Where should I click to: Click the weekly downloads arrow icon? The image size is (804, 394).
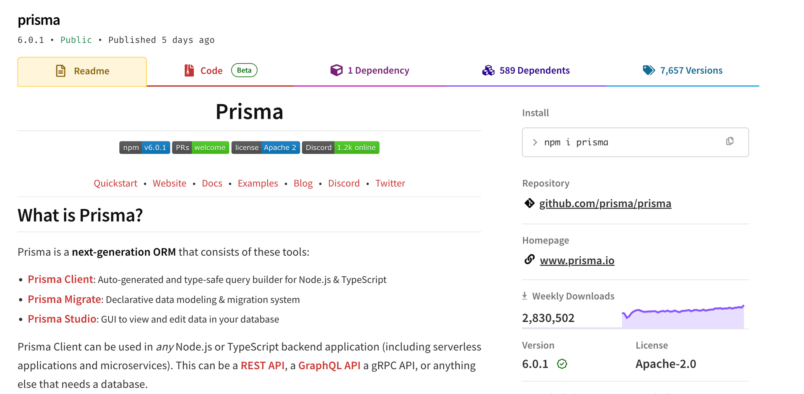(x=524, y=296)
